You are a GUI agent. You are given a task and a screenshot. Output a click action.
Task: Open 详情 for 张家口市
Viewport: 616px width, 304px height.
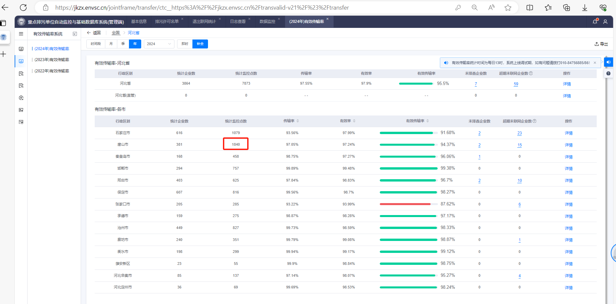point(568,204)
